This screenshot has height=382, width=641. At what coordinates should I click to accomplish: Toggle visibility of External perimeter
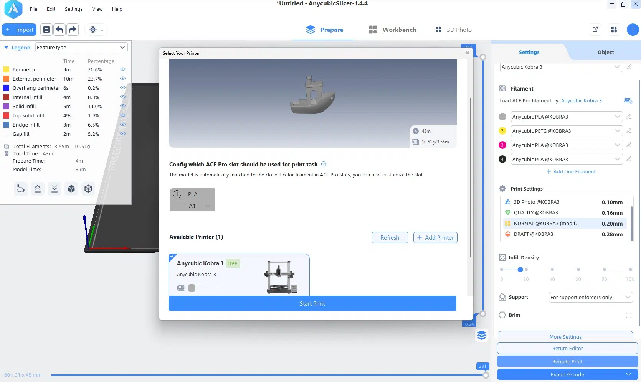(123, 79)
